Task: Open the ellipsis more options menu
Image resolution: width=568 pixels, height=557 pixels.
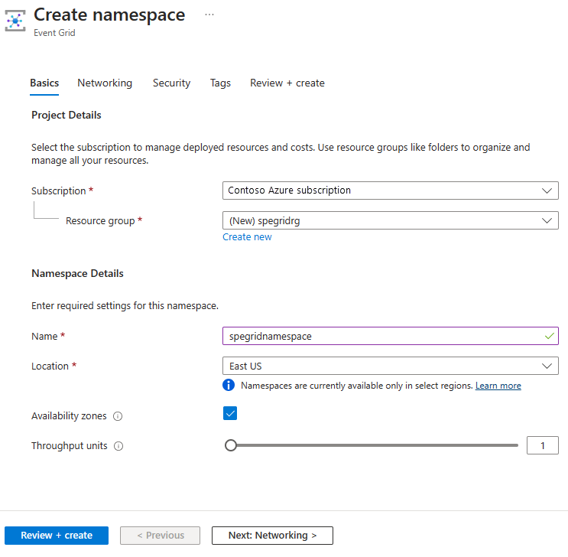Action: tap(209, 15)
